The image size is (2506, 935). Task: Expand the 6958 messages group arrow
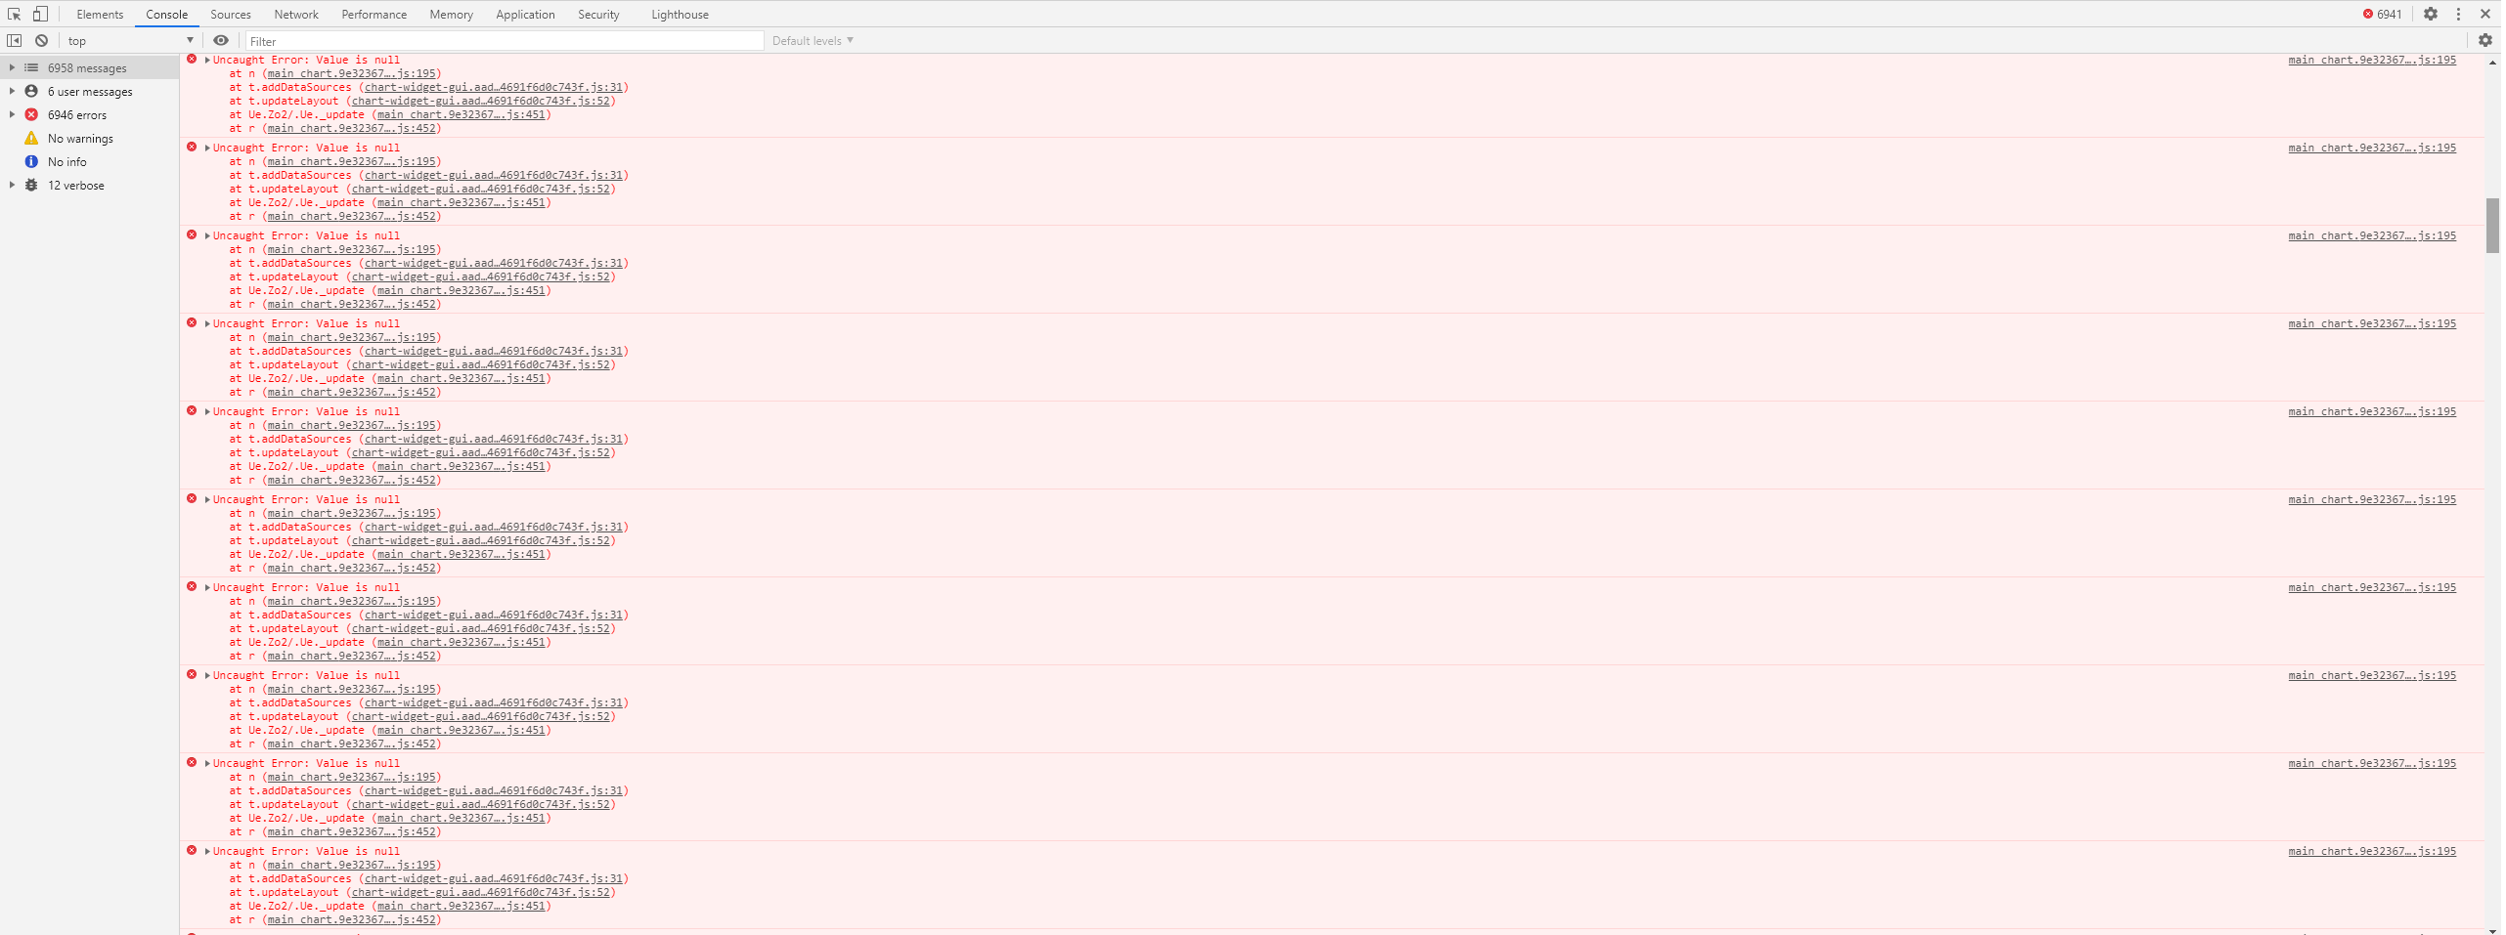(12, 67)
